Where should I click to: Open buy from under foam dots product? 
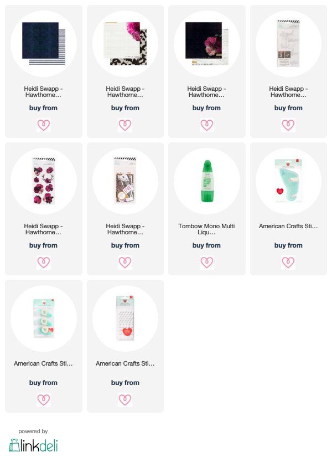click(x=125, y=383)
